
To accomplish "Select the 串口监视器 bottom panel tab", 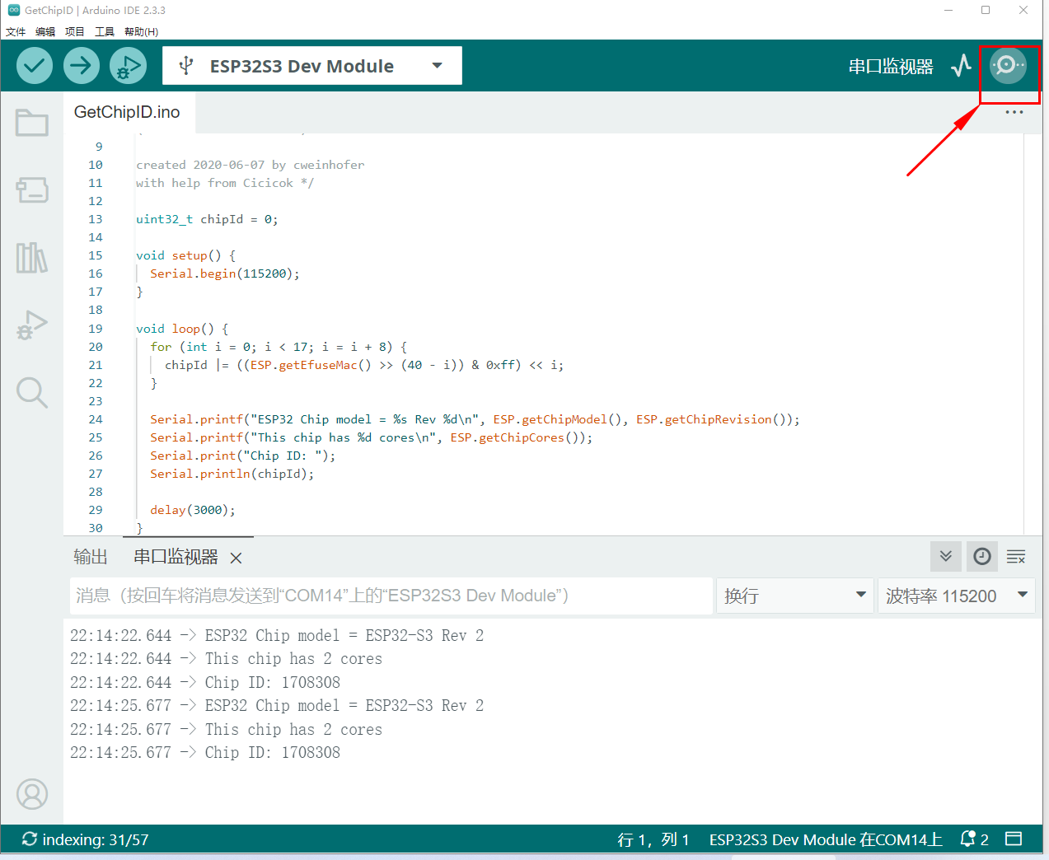I will click(x=176, y=557).
